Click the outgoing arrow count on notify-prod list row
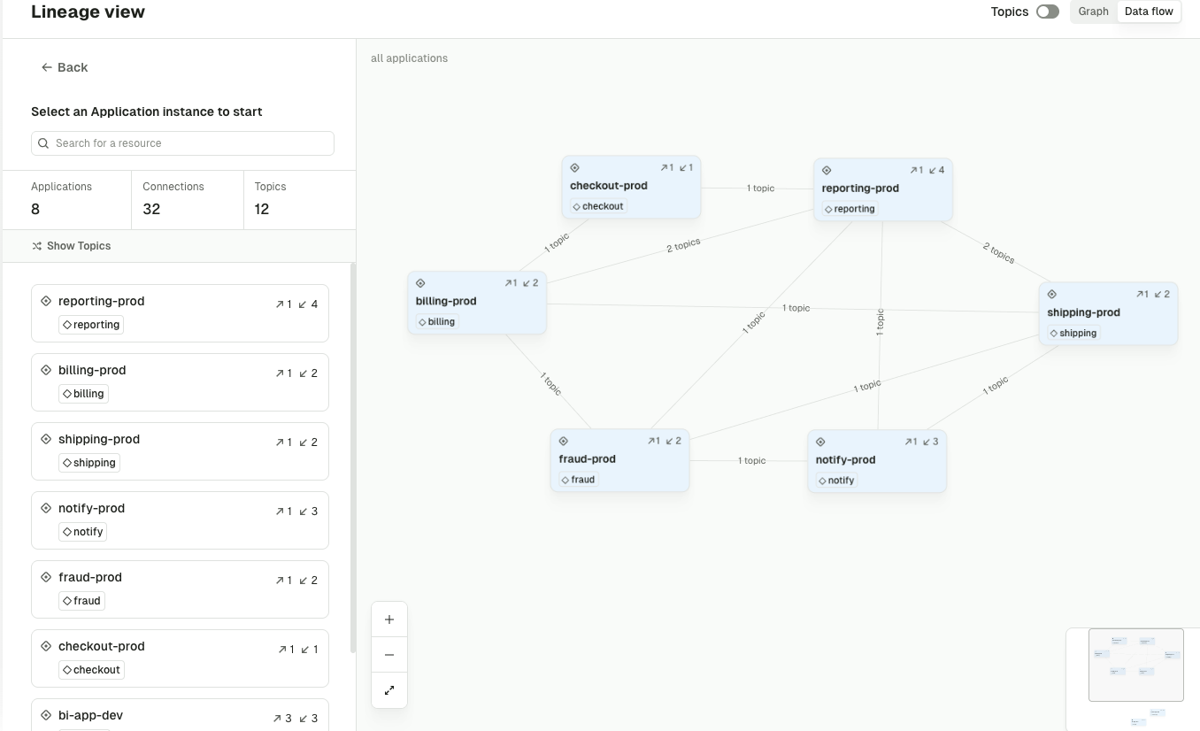This screenshot has width=1200, height=731. click(283, 511)
